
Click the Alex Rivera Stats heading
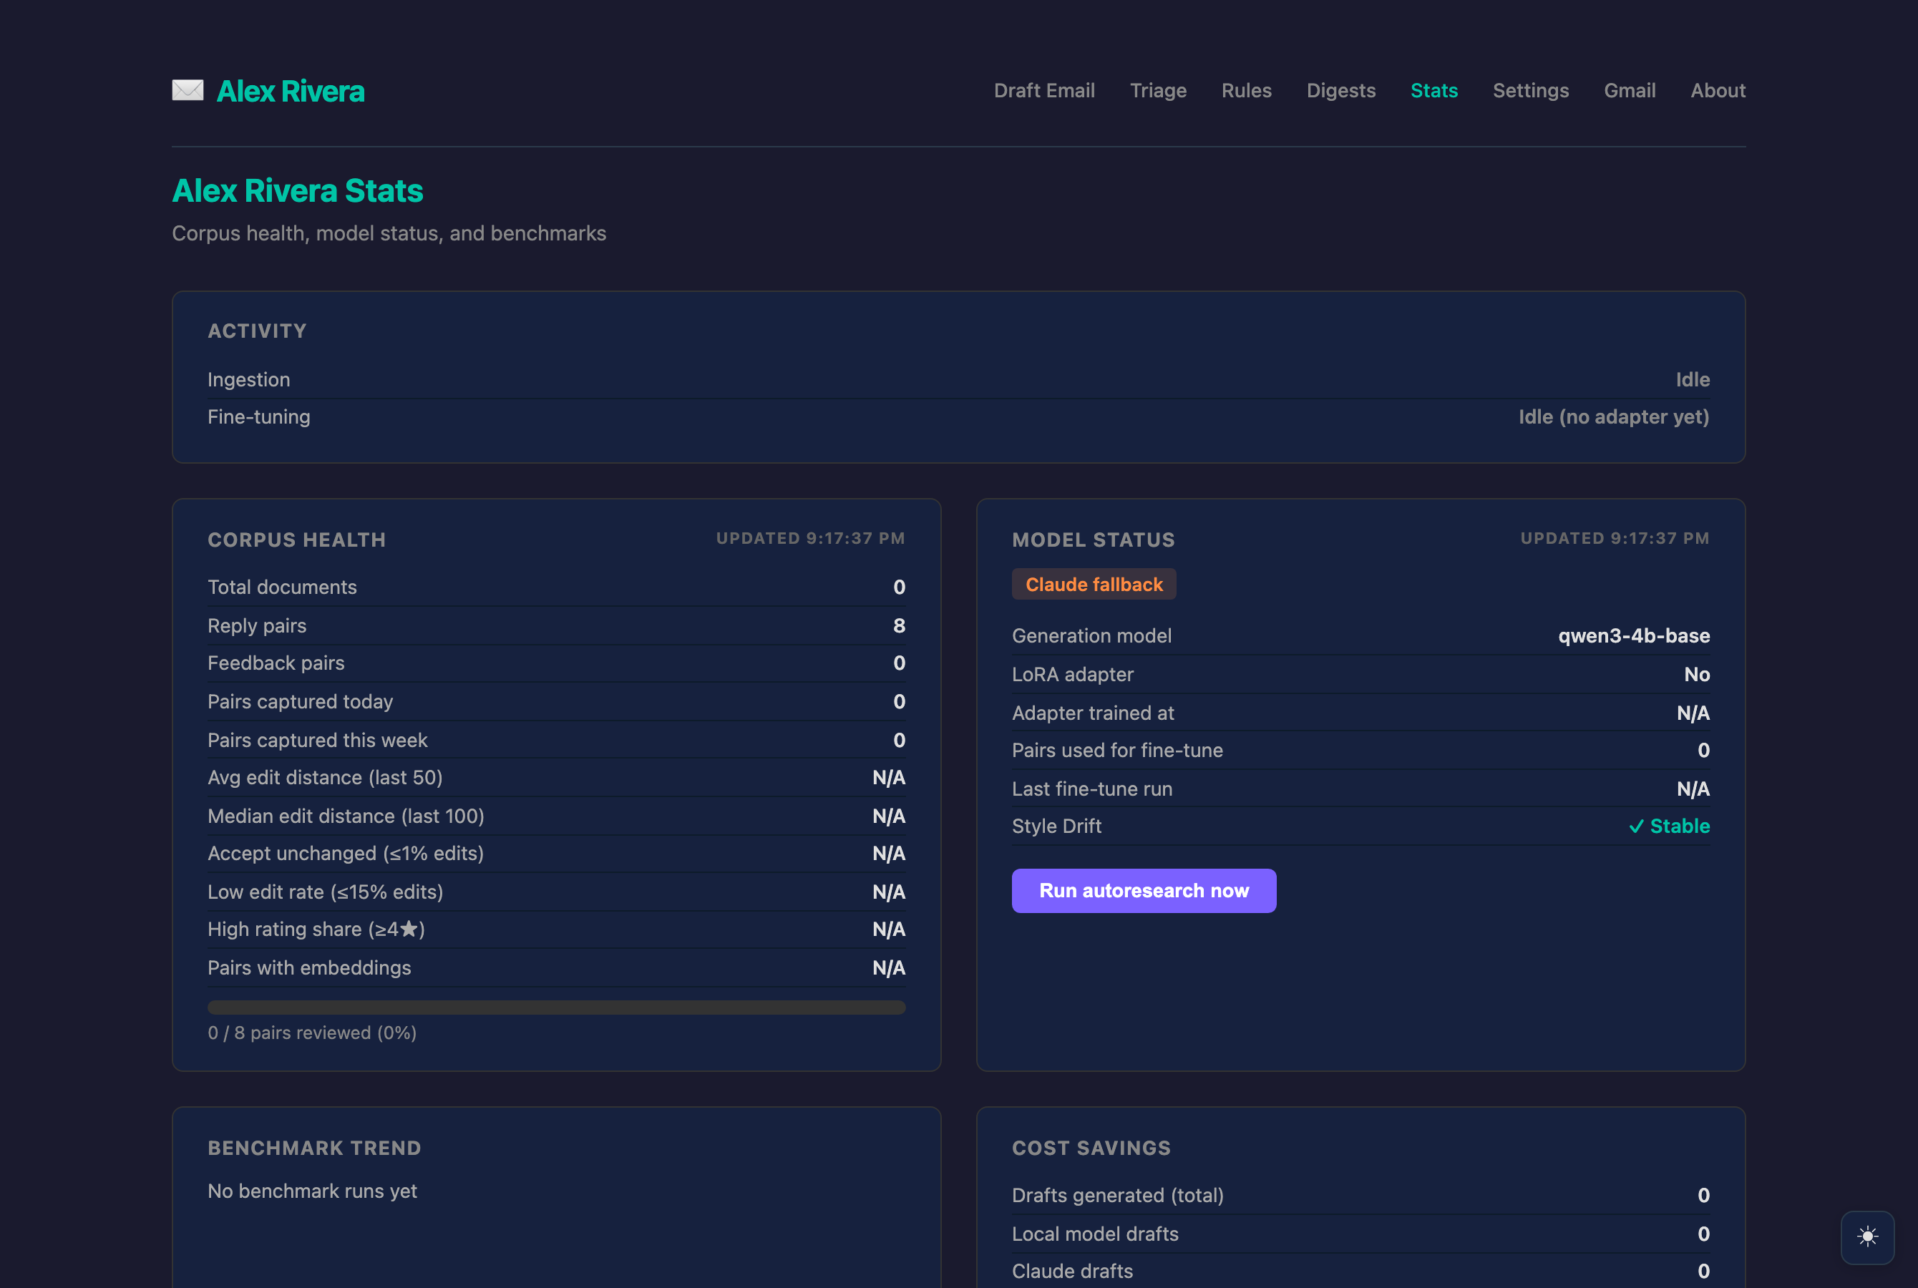[297, 190]
